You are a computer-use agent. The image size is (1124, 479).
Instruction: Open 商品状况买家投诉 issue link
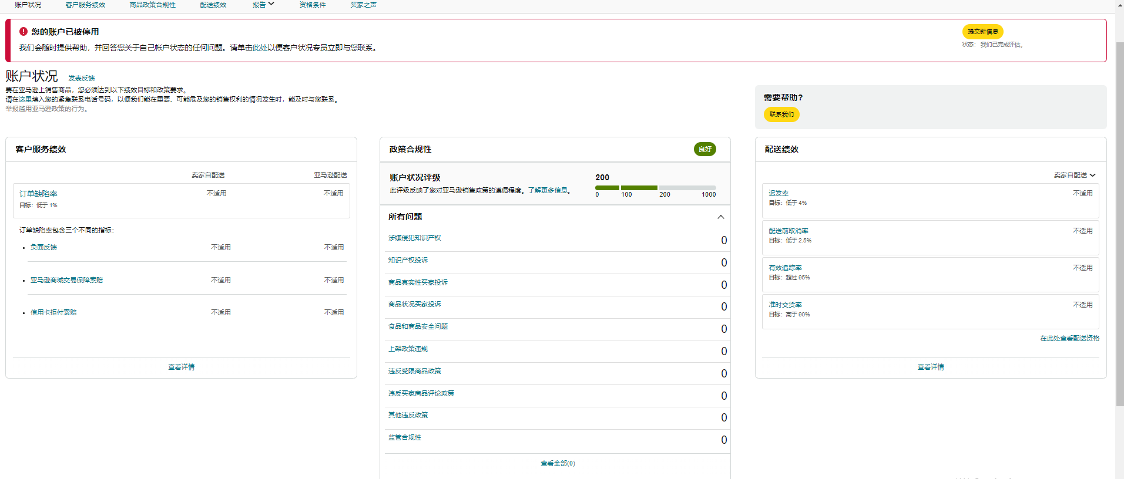pyautogui.click(x=414, y=304)
